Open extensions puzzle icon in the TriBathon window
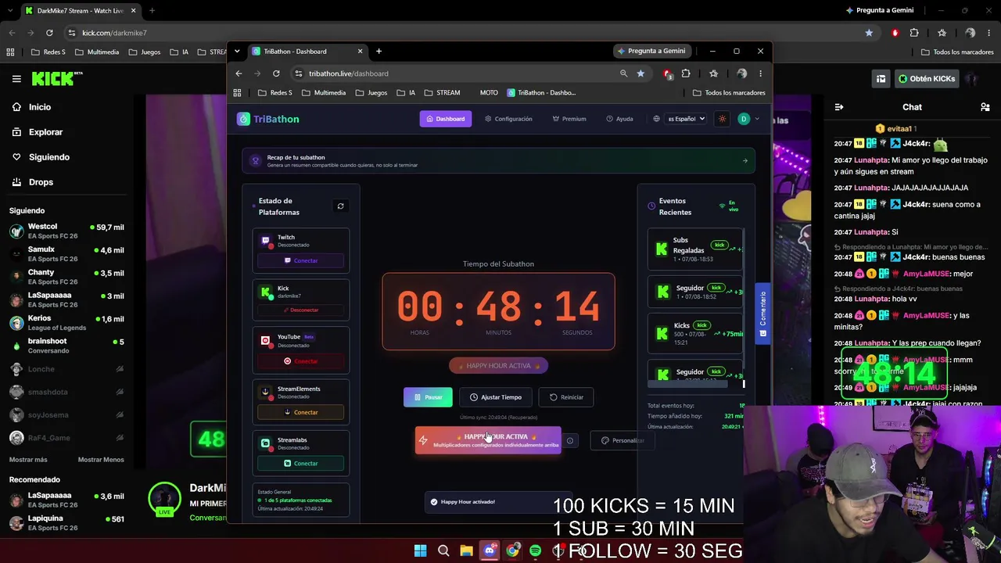The width and height of the screenshot is (1001, 563). (x=686, y=74)
